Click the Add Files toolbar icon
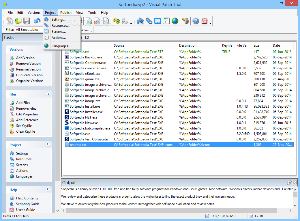Viewport: 300px width, 221px height. click(x=89, y=21)
